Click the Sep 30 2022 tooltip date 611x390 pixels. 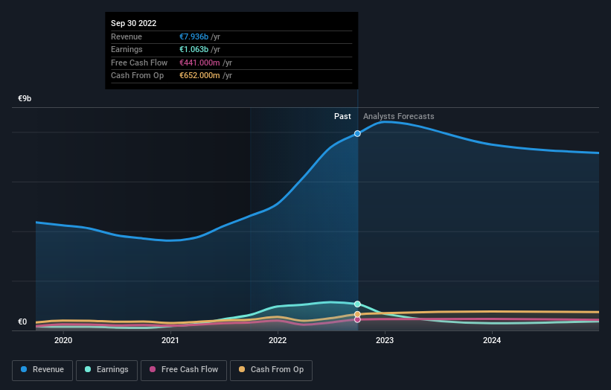[x=134, y=23]
